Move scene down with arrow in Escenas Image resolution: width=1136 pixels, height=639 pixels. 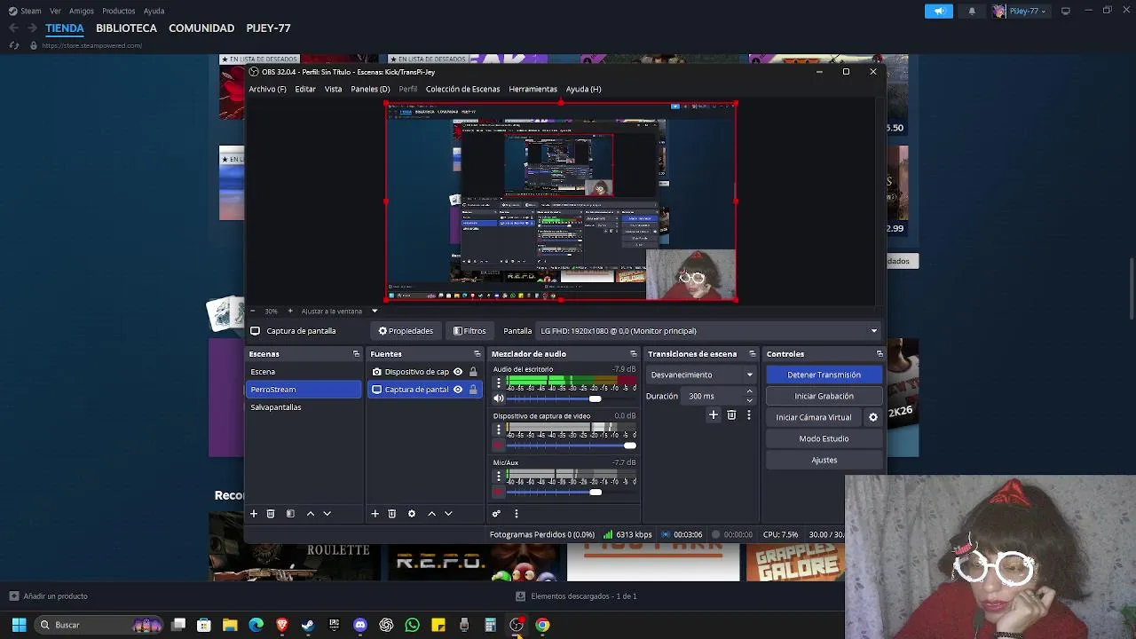pos(327,514)
